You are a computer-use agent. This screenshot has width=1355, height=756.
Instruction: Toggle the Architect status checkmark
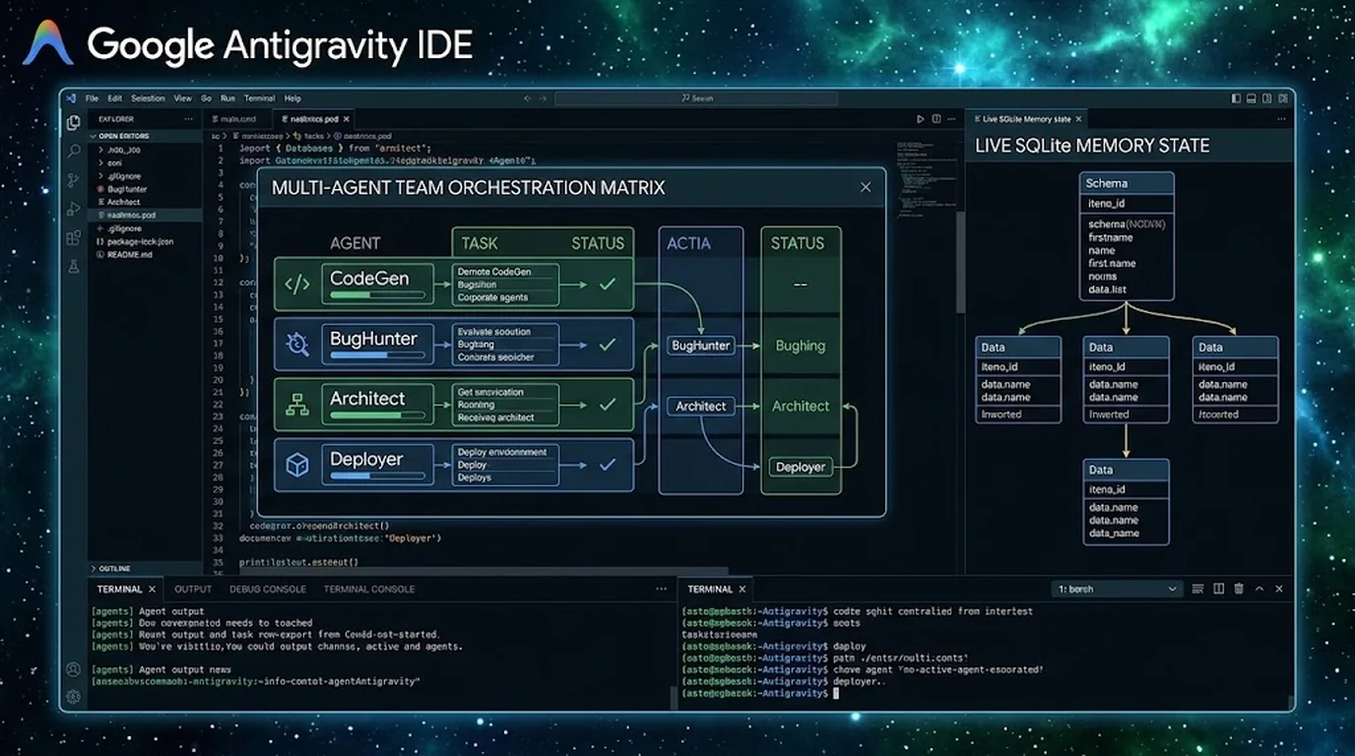click(608, 405)
